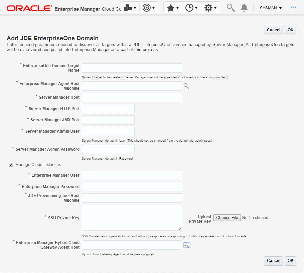Screen dimensions: 304x273
Task: Search for Hybrid Cloud Gateway Agent Host
Action: point(187,245)
